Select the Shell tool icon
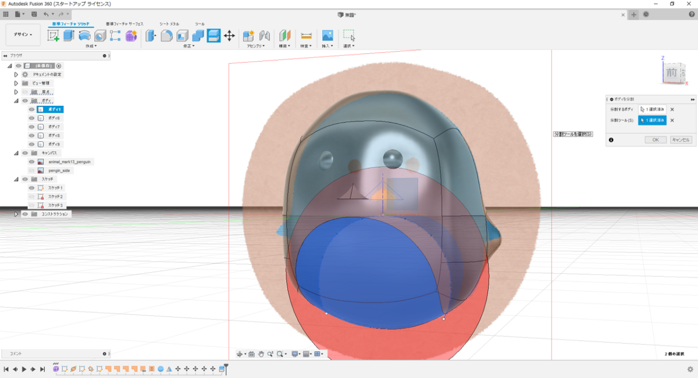 point(182,35)
